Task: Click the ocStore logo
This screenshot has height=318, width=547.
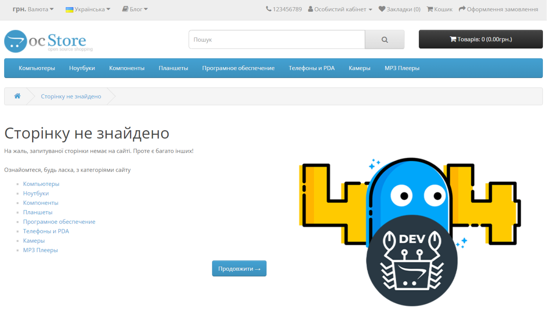Action: pyautogui.click(x=48, y=41)
